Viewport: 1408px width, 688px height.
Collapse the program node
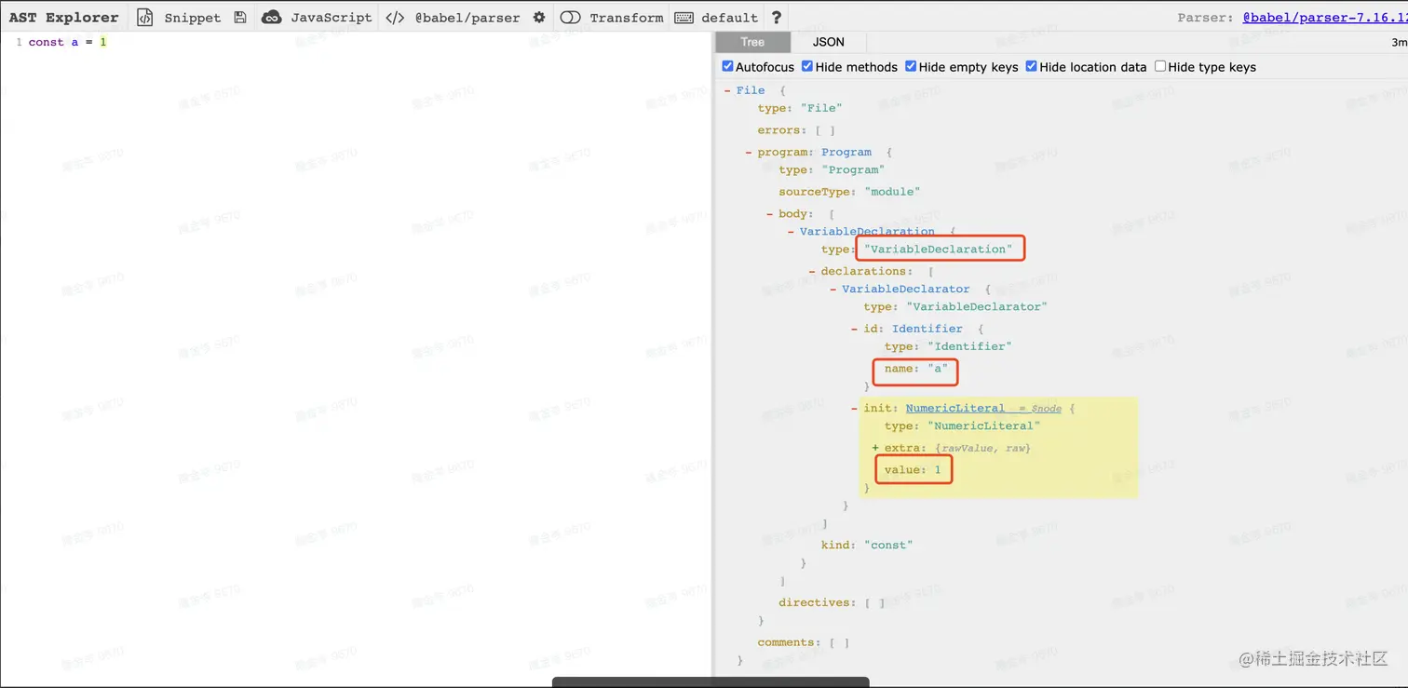point(749,152)
